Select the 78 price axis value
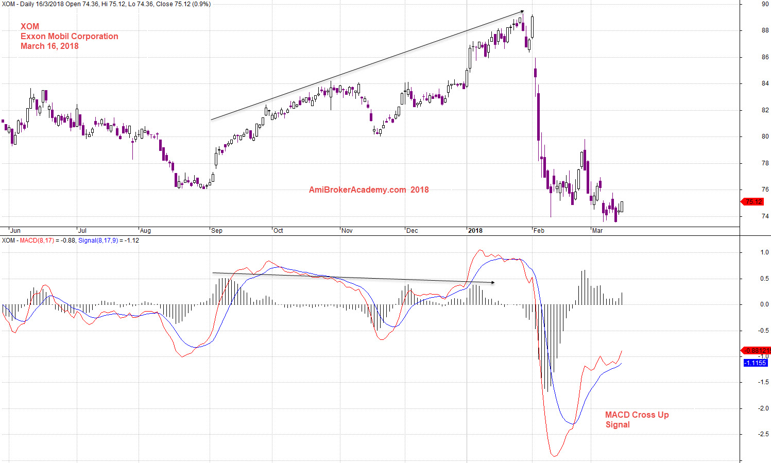 click(765, 163)
